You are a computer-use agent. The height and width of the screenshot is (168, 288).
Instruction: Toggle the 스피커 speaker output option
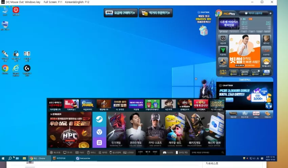(x=140, y=152)
